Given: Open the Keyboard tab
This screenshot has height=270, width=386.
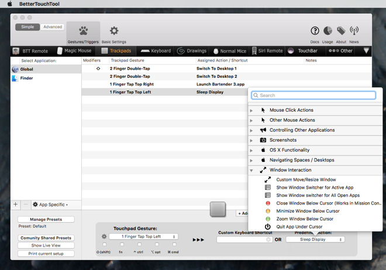Looking at the screenshot, I should click(x=156, y=51).
